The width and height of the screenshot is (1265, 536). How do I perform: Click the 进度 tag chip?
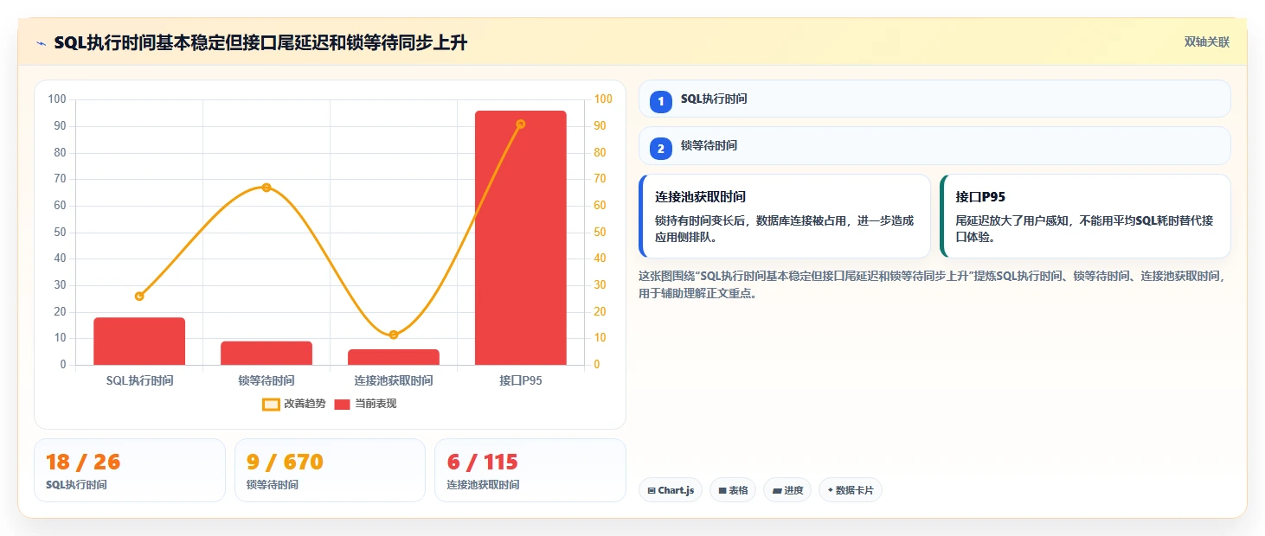[787, 490]
